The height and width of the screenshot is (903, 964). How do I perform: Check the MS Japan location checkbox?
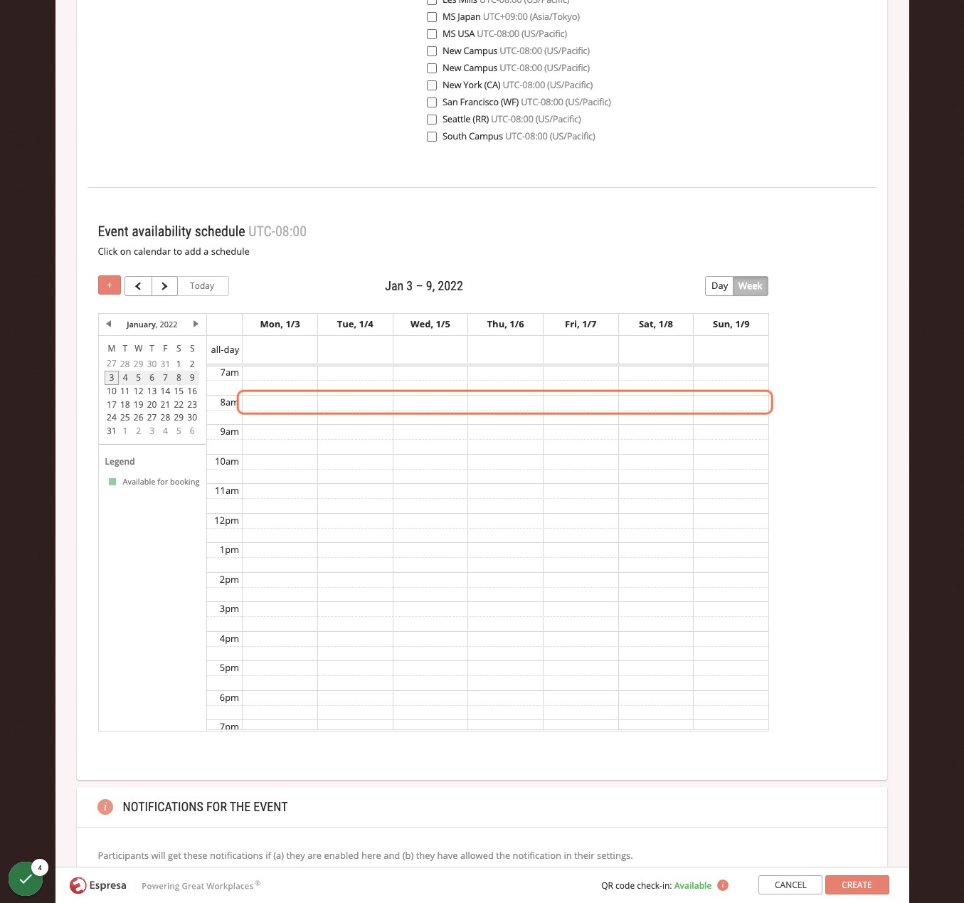[x=432, y=17]
